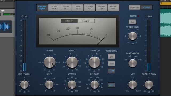The height and width of the screenshot is (96, 171).
Task: Switch to the Studio VCA model
Action: 54,7
